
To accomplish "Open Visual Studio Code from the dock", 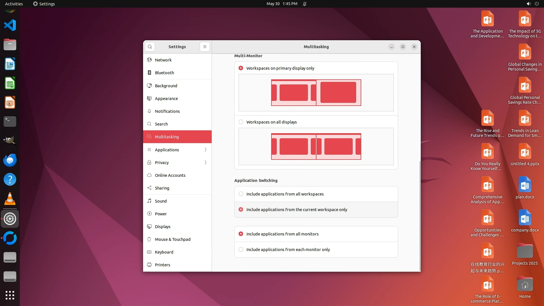I will pyautogui.click(x=10, y=25).
